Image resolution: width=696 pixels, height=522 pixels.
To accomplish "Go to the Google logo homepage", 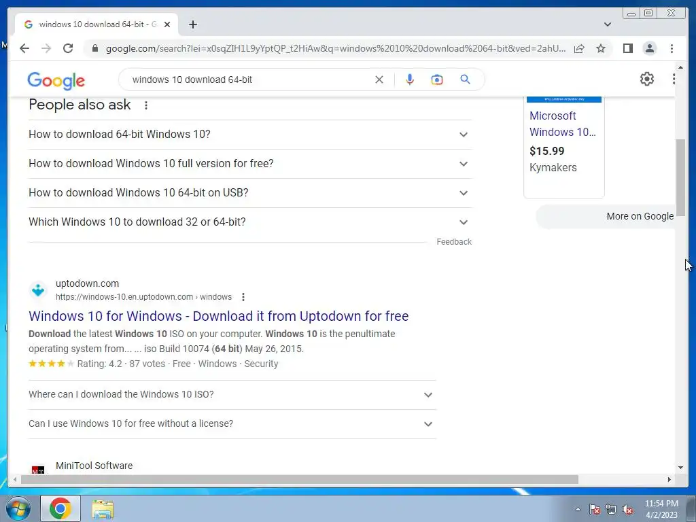I will [x=56, y=80].
